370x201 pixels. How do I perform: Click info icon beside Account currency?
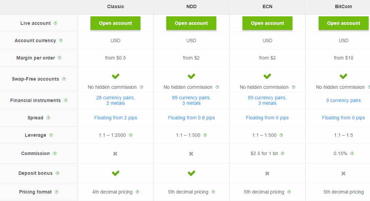pos(61,40)
